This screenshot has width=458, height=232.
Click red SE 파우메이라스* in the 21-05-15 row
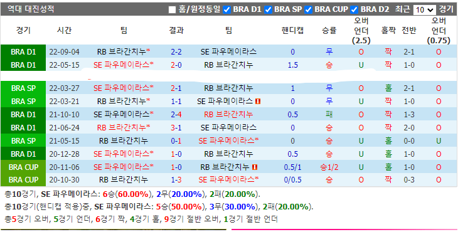pyautogui.click(x=228, y=141)
